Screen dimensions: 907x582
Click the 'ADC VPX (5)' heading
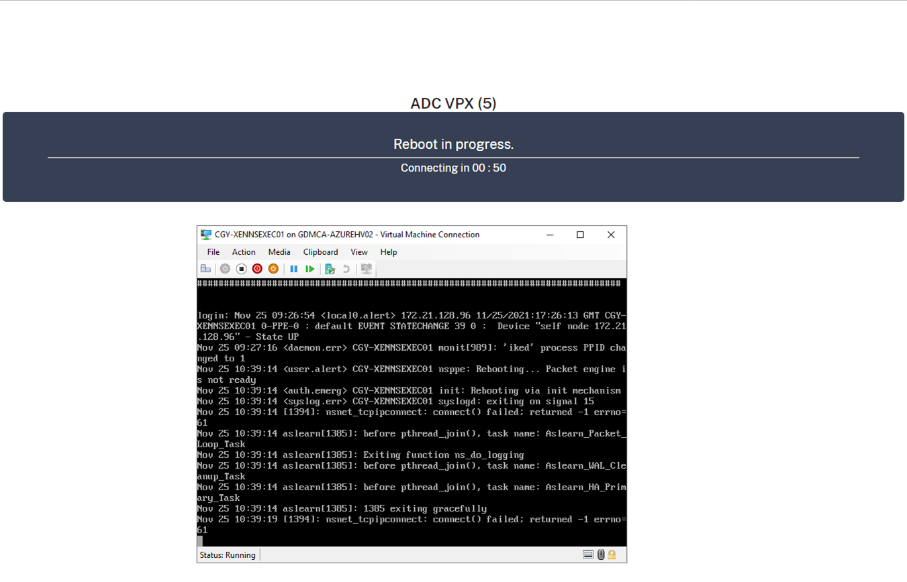453,103
